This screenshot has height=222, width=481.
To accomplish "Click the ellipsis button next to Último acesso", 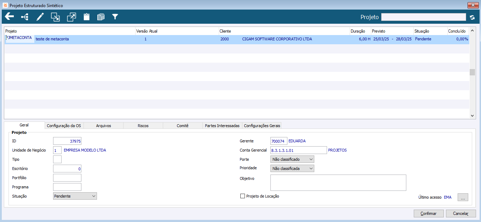I will coord(463,198).
